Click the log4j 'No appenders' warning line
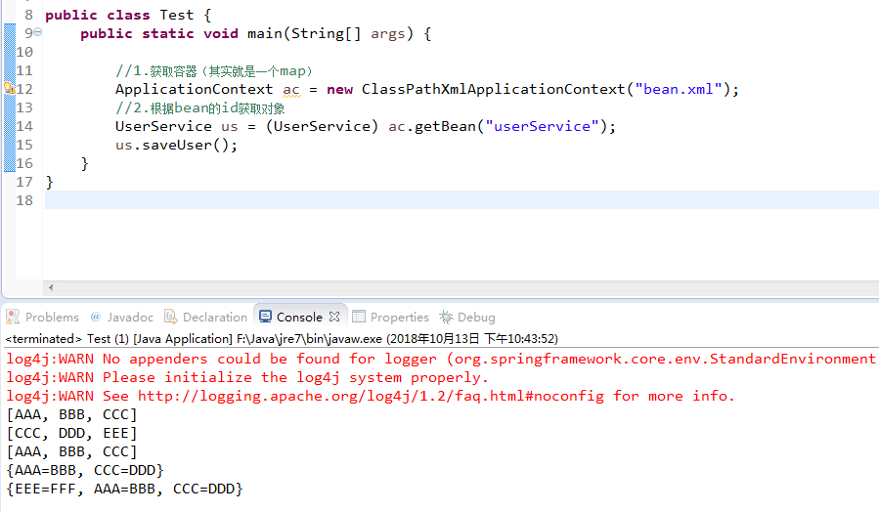The width and height of the screenshot is (879, 512). click(x=441, y=359)
